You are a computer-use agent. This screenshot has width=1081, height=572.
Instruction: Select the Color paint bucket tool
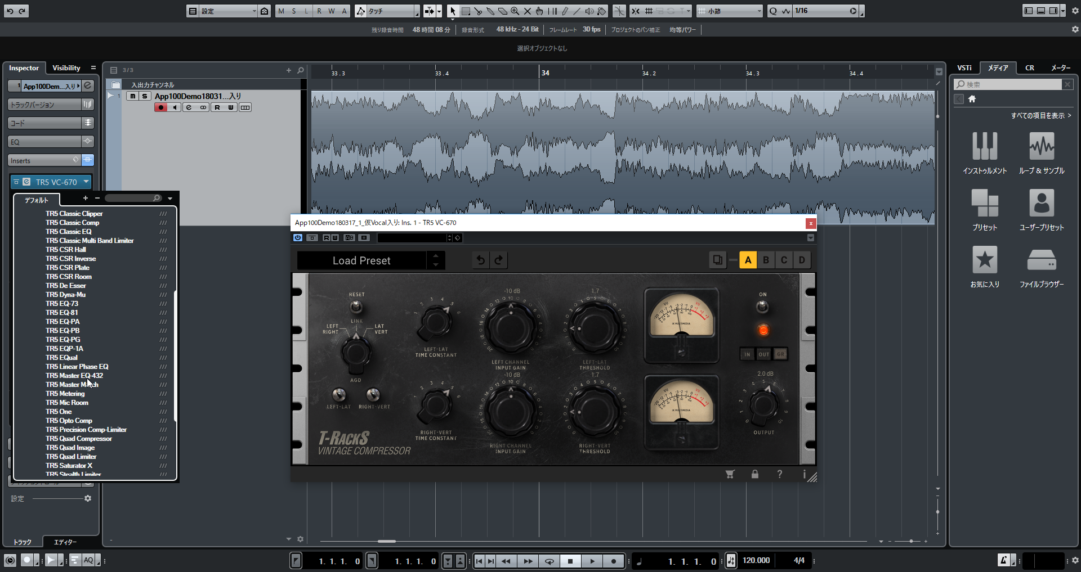(x=602, y=11)
